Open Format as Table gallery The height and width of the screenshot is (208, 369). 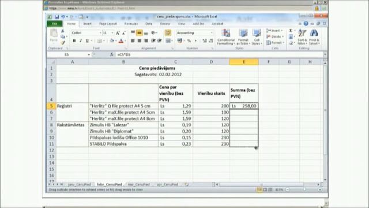coord(243,37)
